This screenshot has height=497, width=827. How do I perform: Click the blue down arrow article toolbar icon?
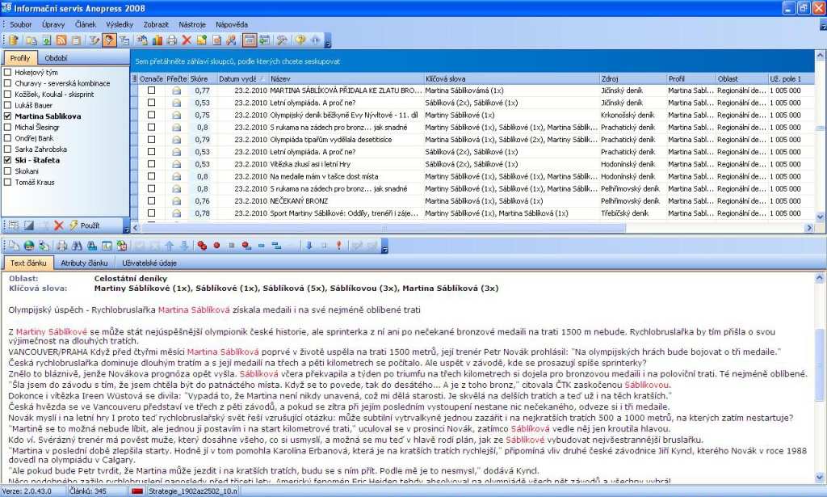point(309,246)
